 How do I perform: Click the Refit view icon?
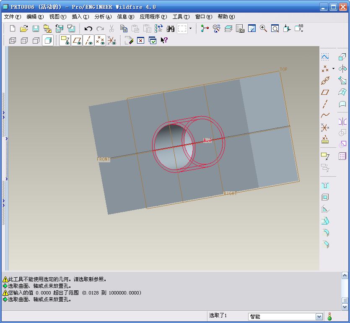point(275,29)
